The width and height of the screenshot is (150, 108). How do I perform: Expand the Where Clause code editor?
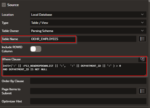pyautogui.click(x=142, y=59)
